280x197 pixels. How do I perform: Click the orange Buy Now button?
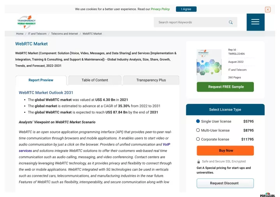click(225, 150)
